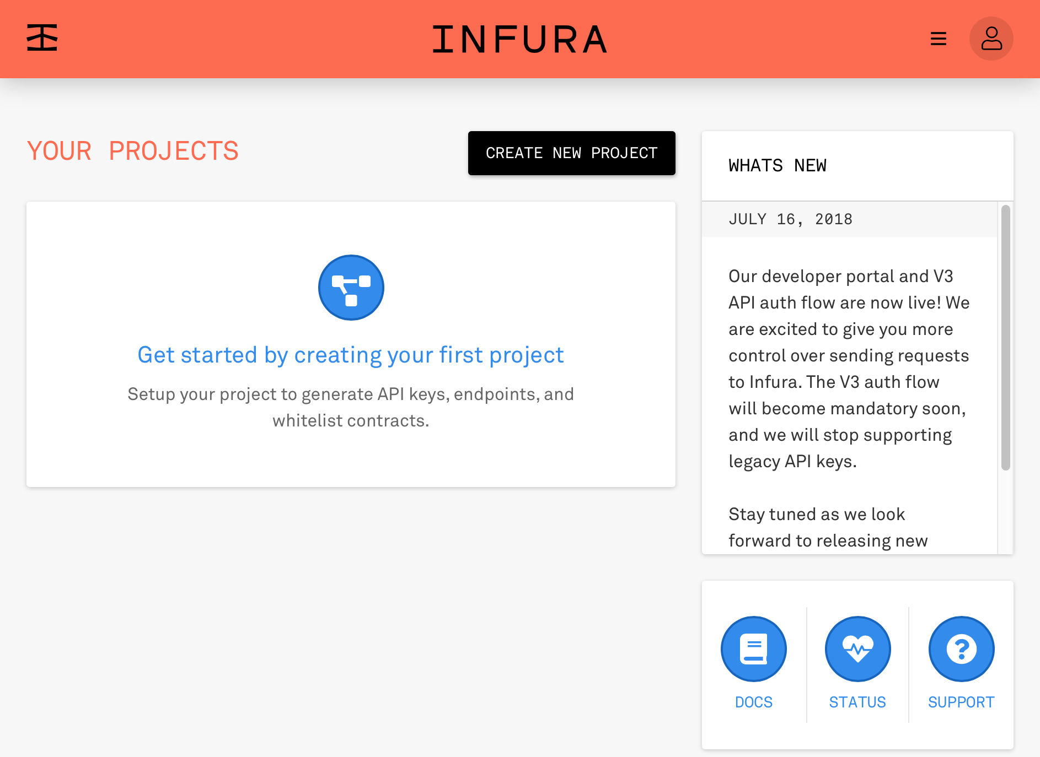Click the Whats New panel header
1040x757 pixels.
tap(778, 166)
